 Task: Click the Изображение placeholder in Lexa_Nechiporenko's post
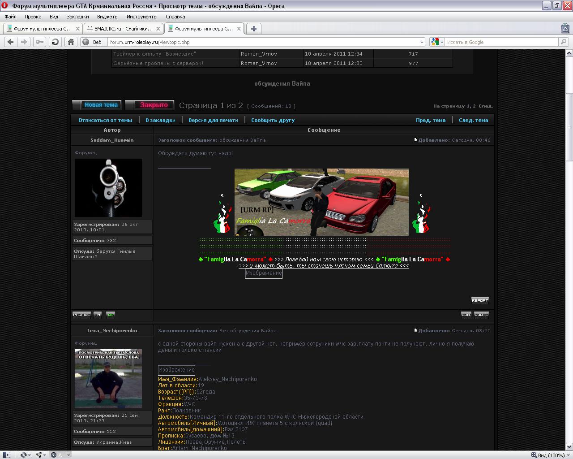pyautogui.click(x=176, y=370)
